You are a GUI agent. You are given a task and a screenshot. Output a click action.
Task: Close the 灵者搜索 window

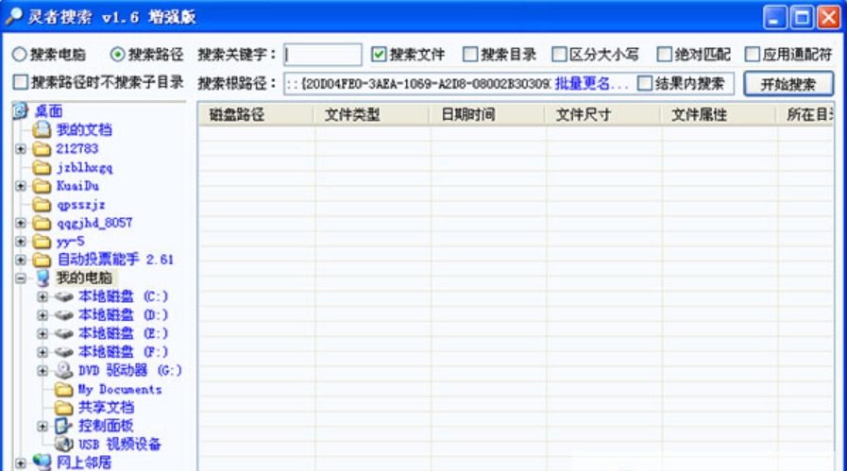(829, 17)
